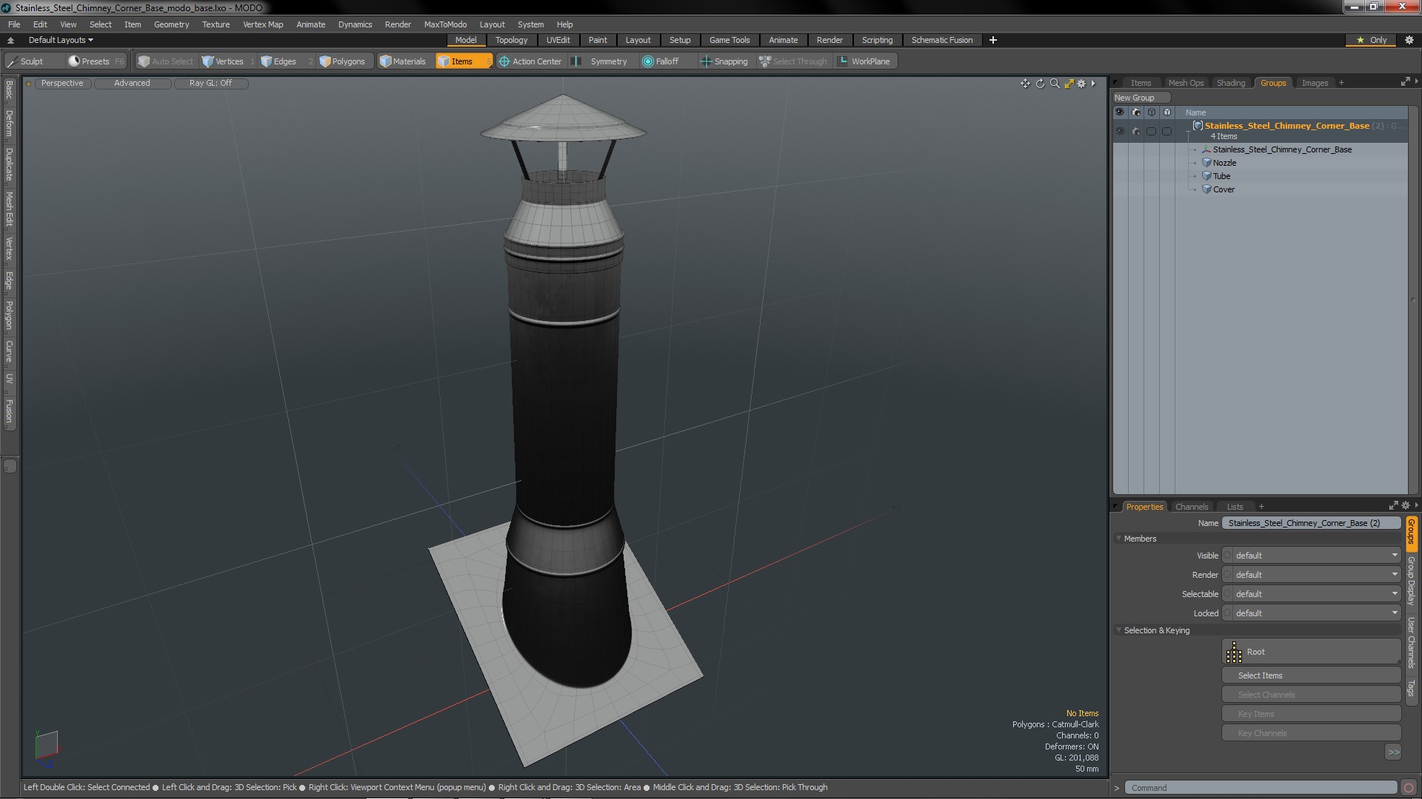Viewport: 1422px width, 799px height.
Task: Toggle the Render channel circle
Action: 1227,575
